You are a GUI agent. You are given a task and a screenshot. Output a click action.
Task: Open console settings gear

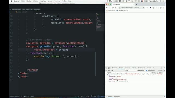point(164,71)
